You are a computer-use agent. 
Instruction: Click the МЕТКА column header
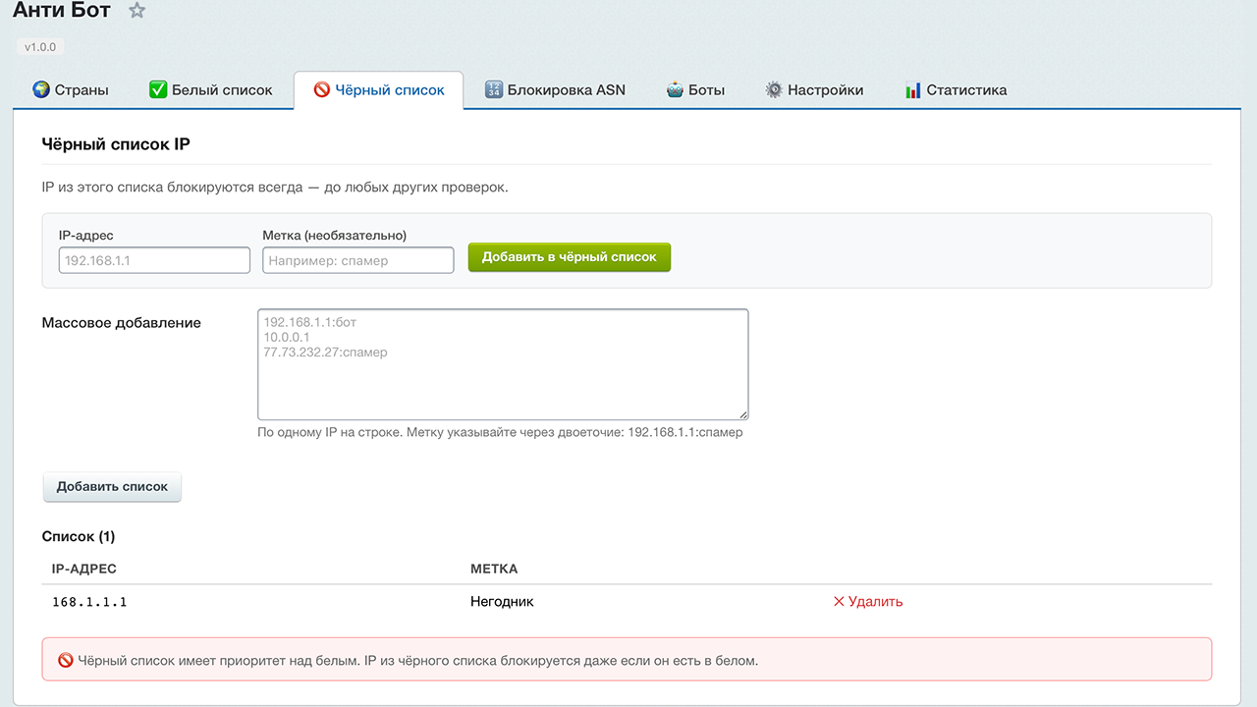click(494, 569)
